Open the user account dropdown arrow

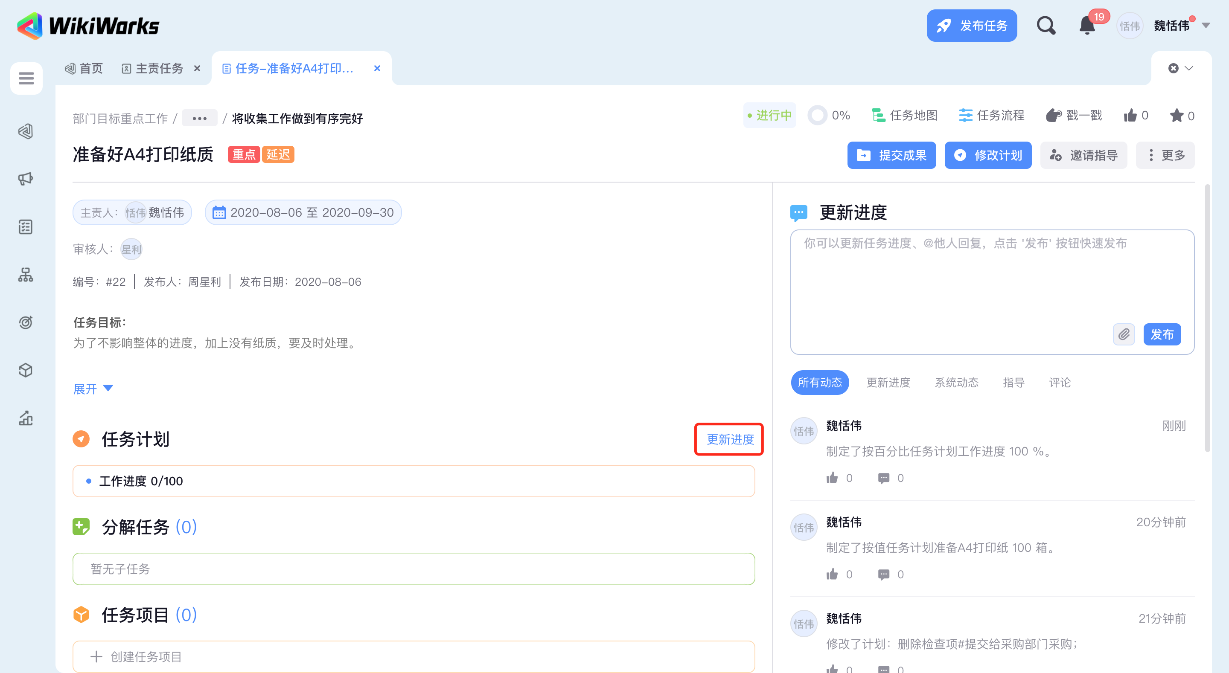point(1206,25)
